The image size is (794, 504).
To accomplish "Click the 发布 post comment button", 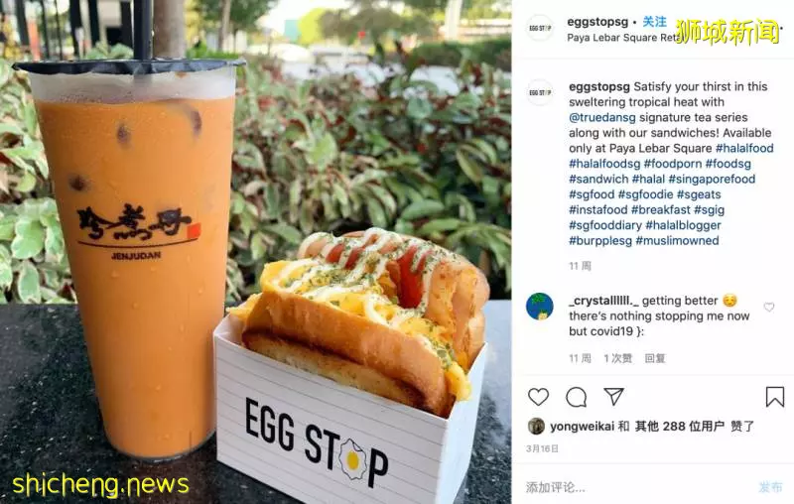I will tap(770, 487).
